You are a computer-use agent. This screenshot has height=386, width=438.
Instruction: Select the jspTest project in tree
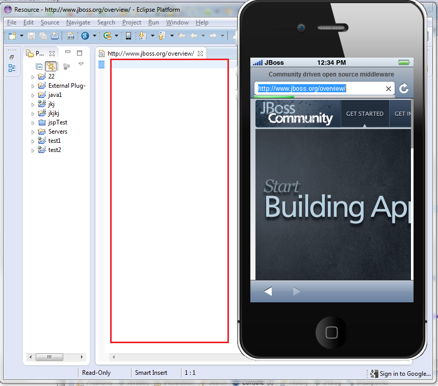[x=53, y=122]
